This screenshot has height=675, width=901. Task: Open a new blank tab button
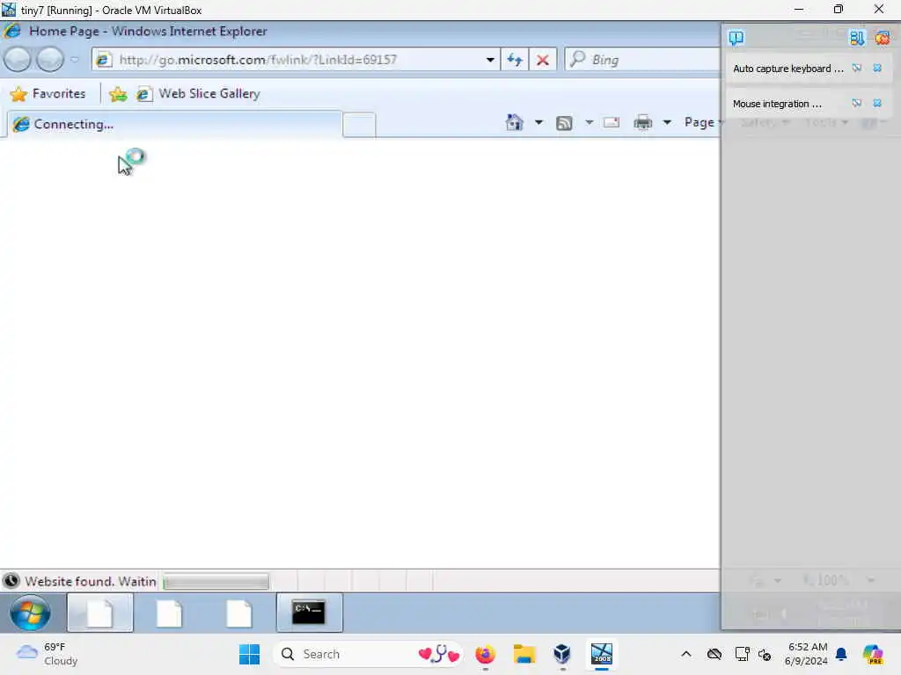pyautogui.click(x=359, y=125)
